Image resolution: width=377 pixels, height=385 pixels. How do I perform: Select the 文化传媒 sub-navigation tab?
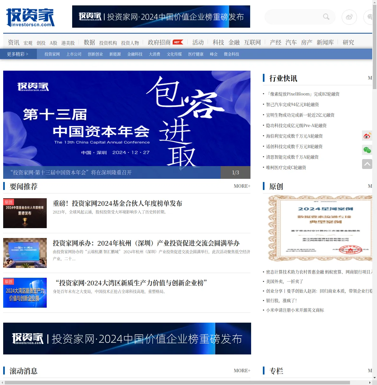pyautogui.click(x=175, y=54)
